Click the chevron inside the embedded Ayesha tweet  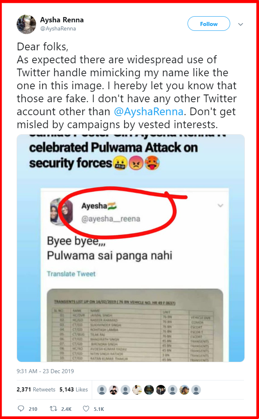coord(220,206)
